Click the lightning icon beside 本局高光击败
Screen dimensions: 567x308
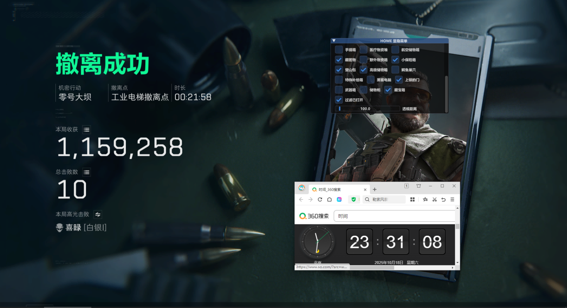(x=97, y=214)
